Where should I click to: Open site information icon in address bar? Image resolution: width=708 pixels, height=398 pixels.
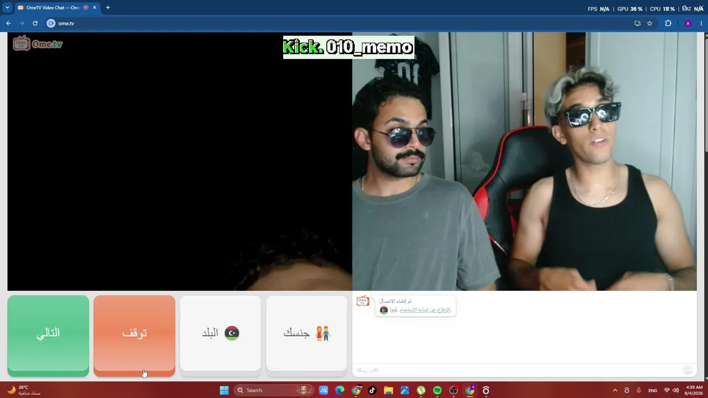(x=51, y=23)
